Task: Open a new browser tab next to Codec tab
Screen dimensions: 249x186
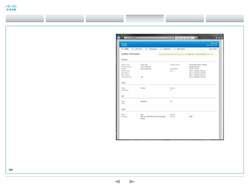Action: (196, 38)
